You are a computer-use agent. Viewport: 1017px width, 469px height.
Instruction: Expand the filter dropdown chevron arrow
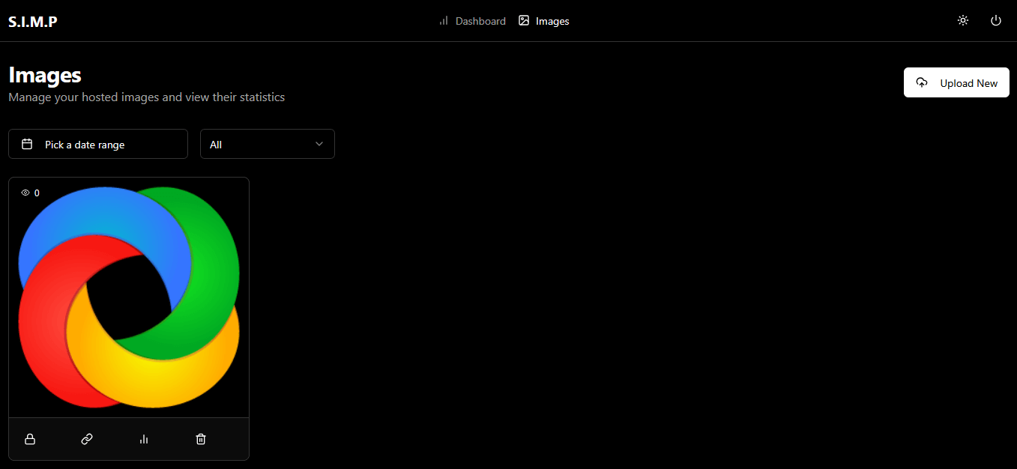point(319,145)
